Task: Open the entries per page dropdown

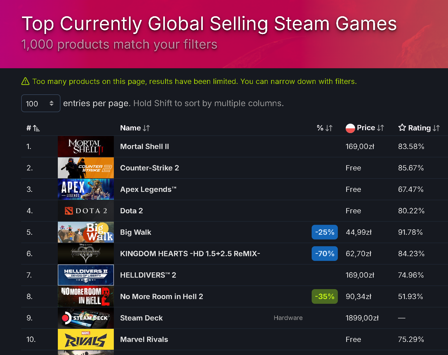Action: (x=41, y=103)
